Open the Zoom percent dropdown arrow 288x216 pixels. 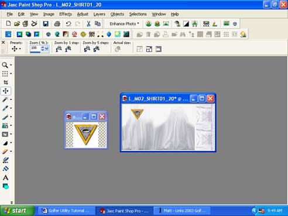47,49
